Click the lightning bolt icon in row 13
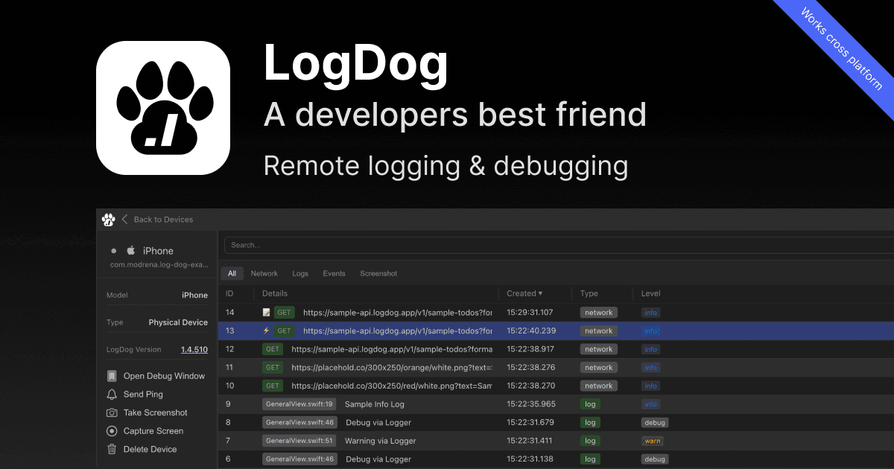Image resolution: width=894 pixels, height=469 pixels. click(266, 331)
